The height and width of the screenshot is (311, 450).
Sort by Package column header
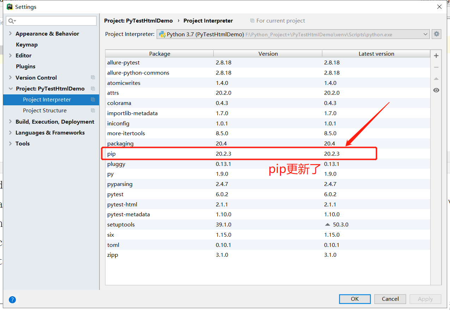point(159,54)
